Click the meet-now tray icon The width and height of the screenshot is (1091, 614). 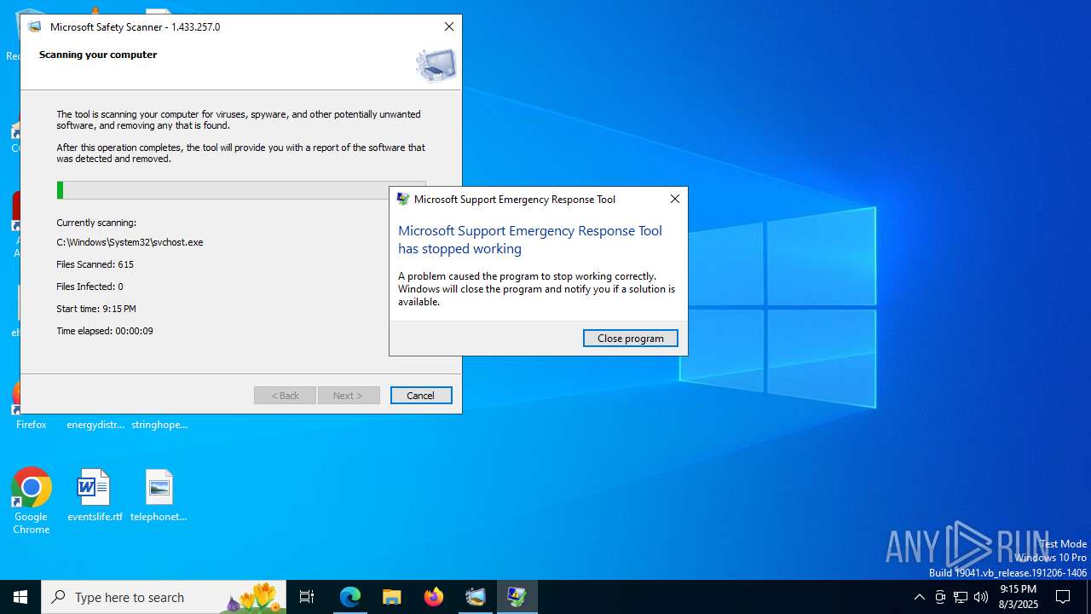coord(940,597)
